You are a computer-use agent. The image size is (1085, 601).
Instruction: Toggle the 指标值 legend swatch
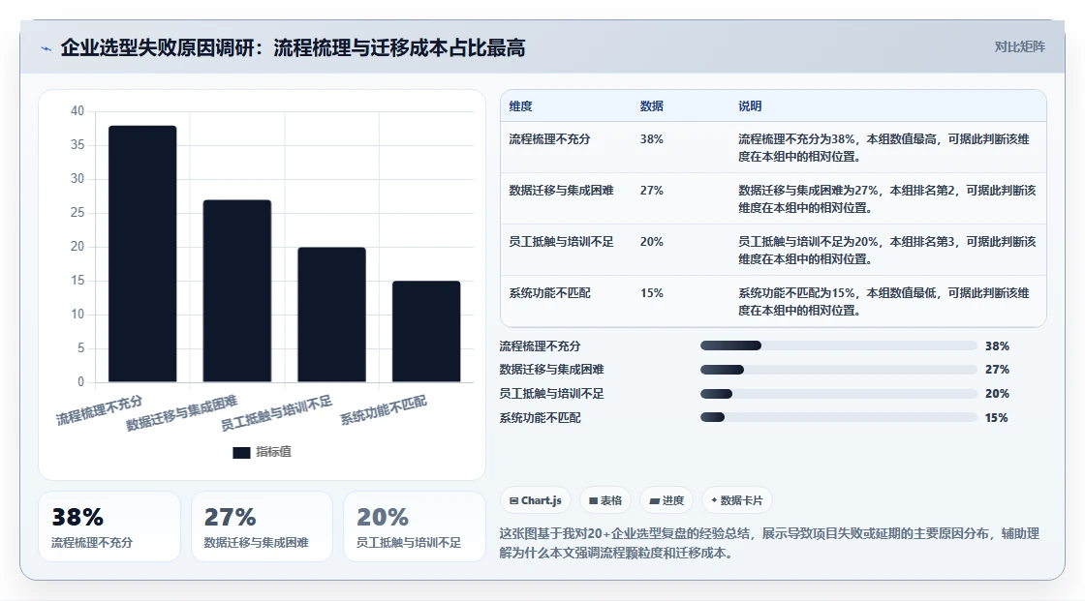tap(241, 452)
